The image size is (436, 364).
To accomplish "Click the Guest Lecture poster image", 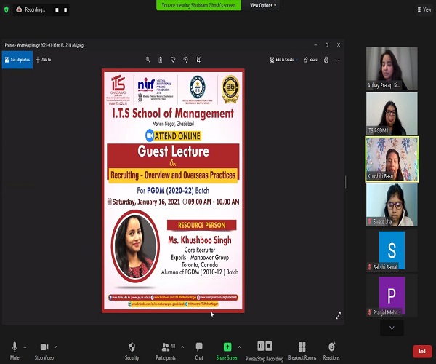I will pos(173,191).
